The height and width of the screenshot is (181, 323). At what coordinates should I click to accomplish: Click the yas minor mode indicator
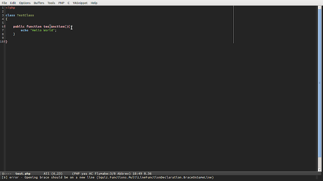pos(84,174)
